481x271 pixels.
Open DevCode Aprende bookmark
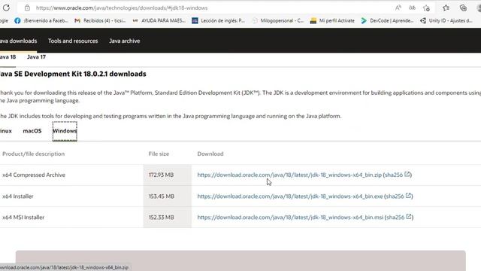tap(387, 20)
